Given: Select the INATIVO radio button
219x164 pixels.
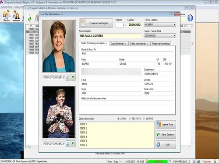Looking at the screenshot, I should [144, 119].
